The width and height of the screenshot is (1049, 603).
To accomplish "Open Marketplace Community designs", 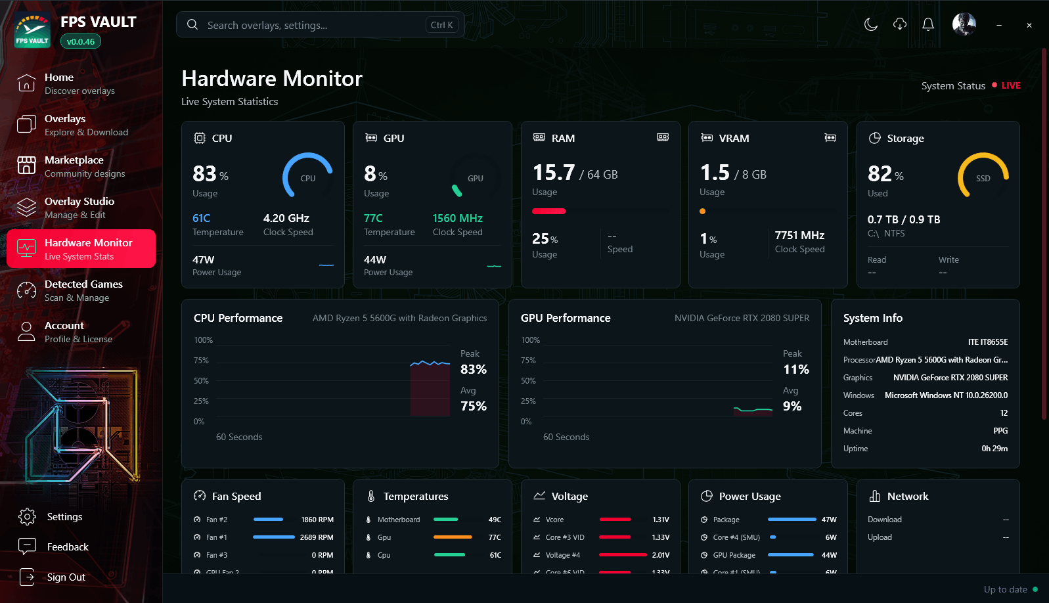I will tap(81, 166).
